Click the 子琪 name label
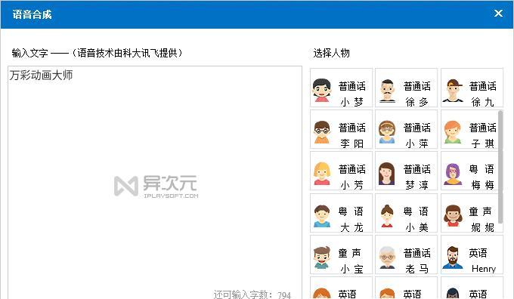 (482, 143)
